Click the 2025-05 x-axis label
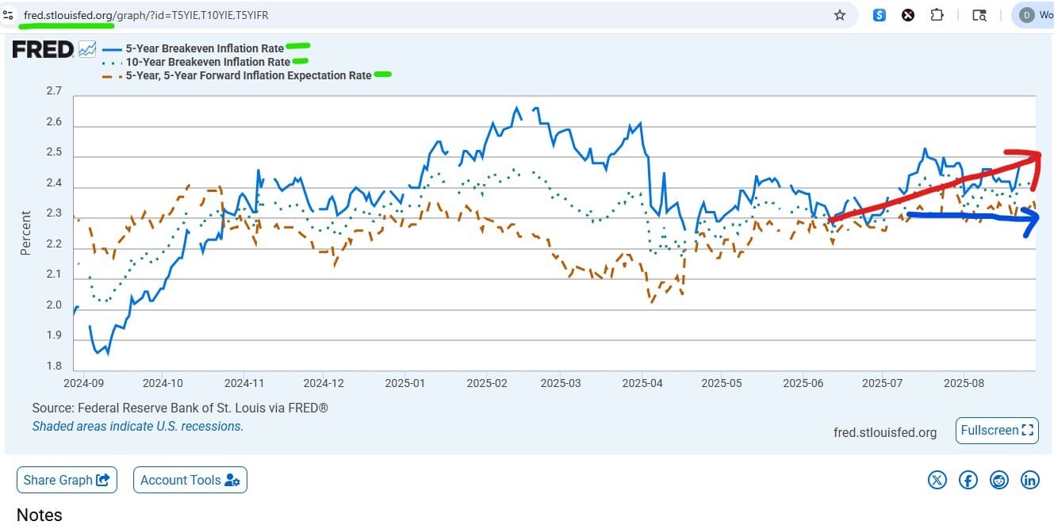Image resolution: width=1054 pixels, height=529 pixels. point(722,382)
